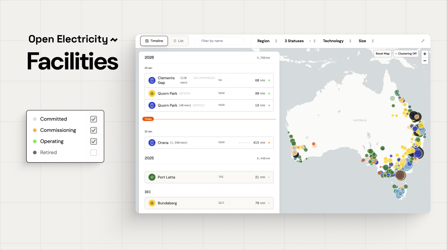The width and height of the screenshot is (447, 250).
Task: Click the 2025 year heading
Action: coord(149,158)
